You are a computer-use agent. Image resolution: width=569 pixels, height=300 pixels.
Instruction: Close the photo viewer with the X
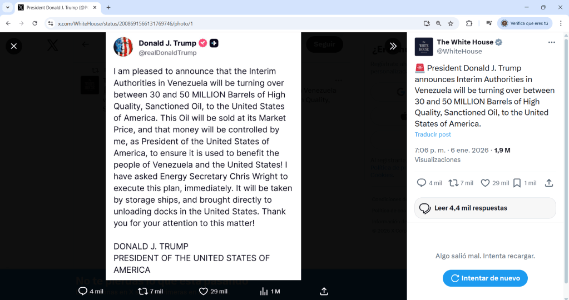tap(14, 46)
